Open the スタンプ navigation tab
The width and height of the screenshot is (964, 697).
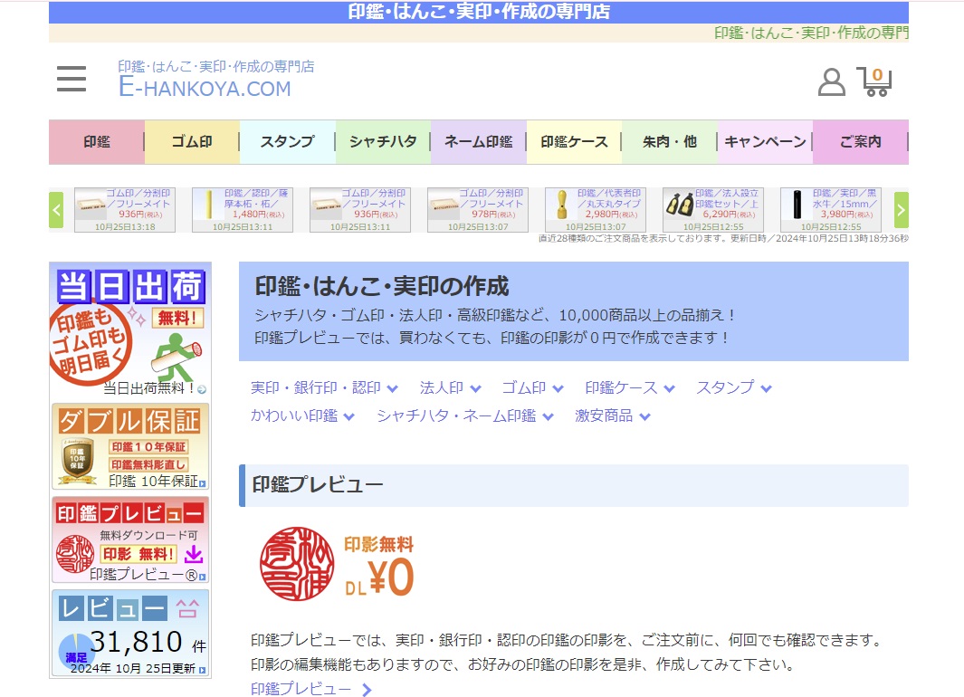[288, 142]
